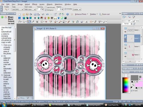Pick a color from the rainbow color picker
Viewport: 143px width, 107px height.
(x=126, y=85)
